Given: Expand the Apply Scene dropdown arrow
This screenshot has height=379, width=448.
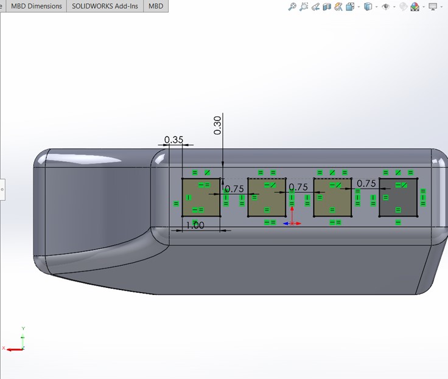Looking at the screenshot, I should point(424,7).
